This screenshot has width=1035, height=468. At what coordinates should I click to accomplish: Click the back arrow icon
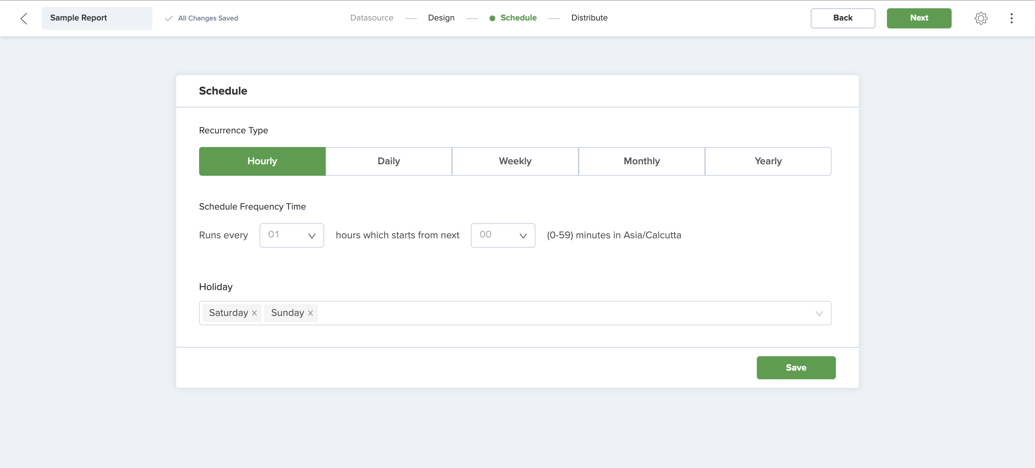24,18
